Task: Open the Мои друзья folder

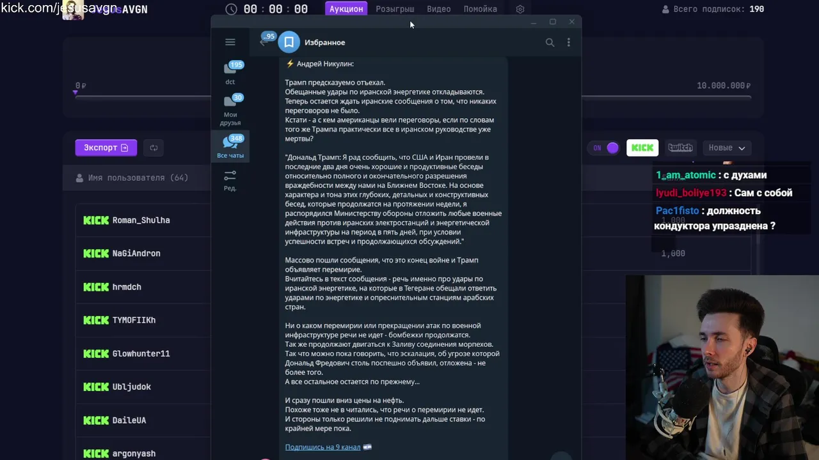Action: (230, 110)
